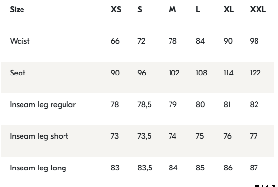Click the Inseam leg long label
This screenshot has width=278, height=187.
38,168
